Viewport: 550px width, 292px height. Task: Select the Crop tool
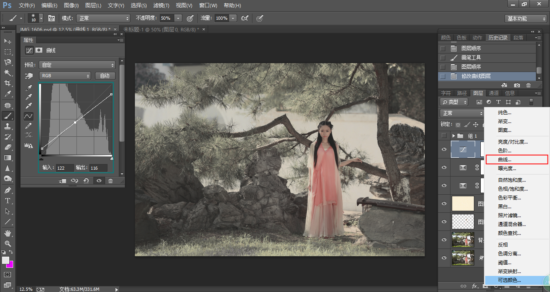click(x=8, y=83)
